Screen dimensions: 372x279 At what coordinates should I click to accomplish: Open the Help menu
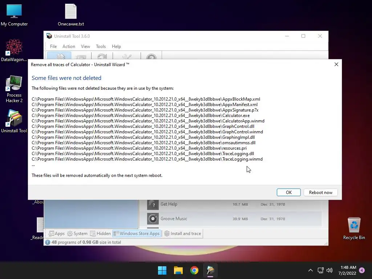point(116,46)
